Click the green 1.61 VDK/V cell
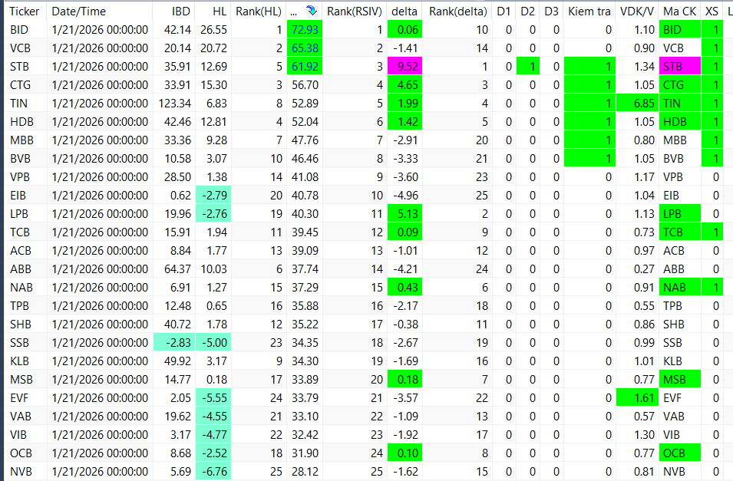This screenshot has height=481, width=733. click(637, 398)
